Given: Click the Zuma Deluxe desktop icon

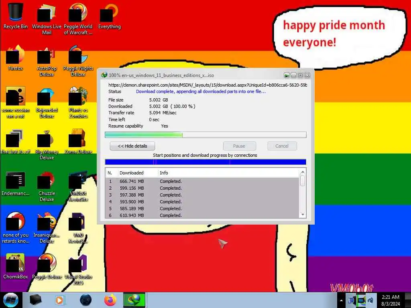Looking at the screenshot, I should click(x=78, y=142).
